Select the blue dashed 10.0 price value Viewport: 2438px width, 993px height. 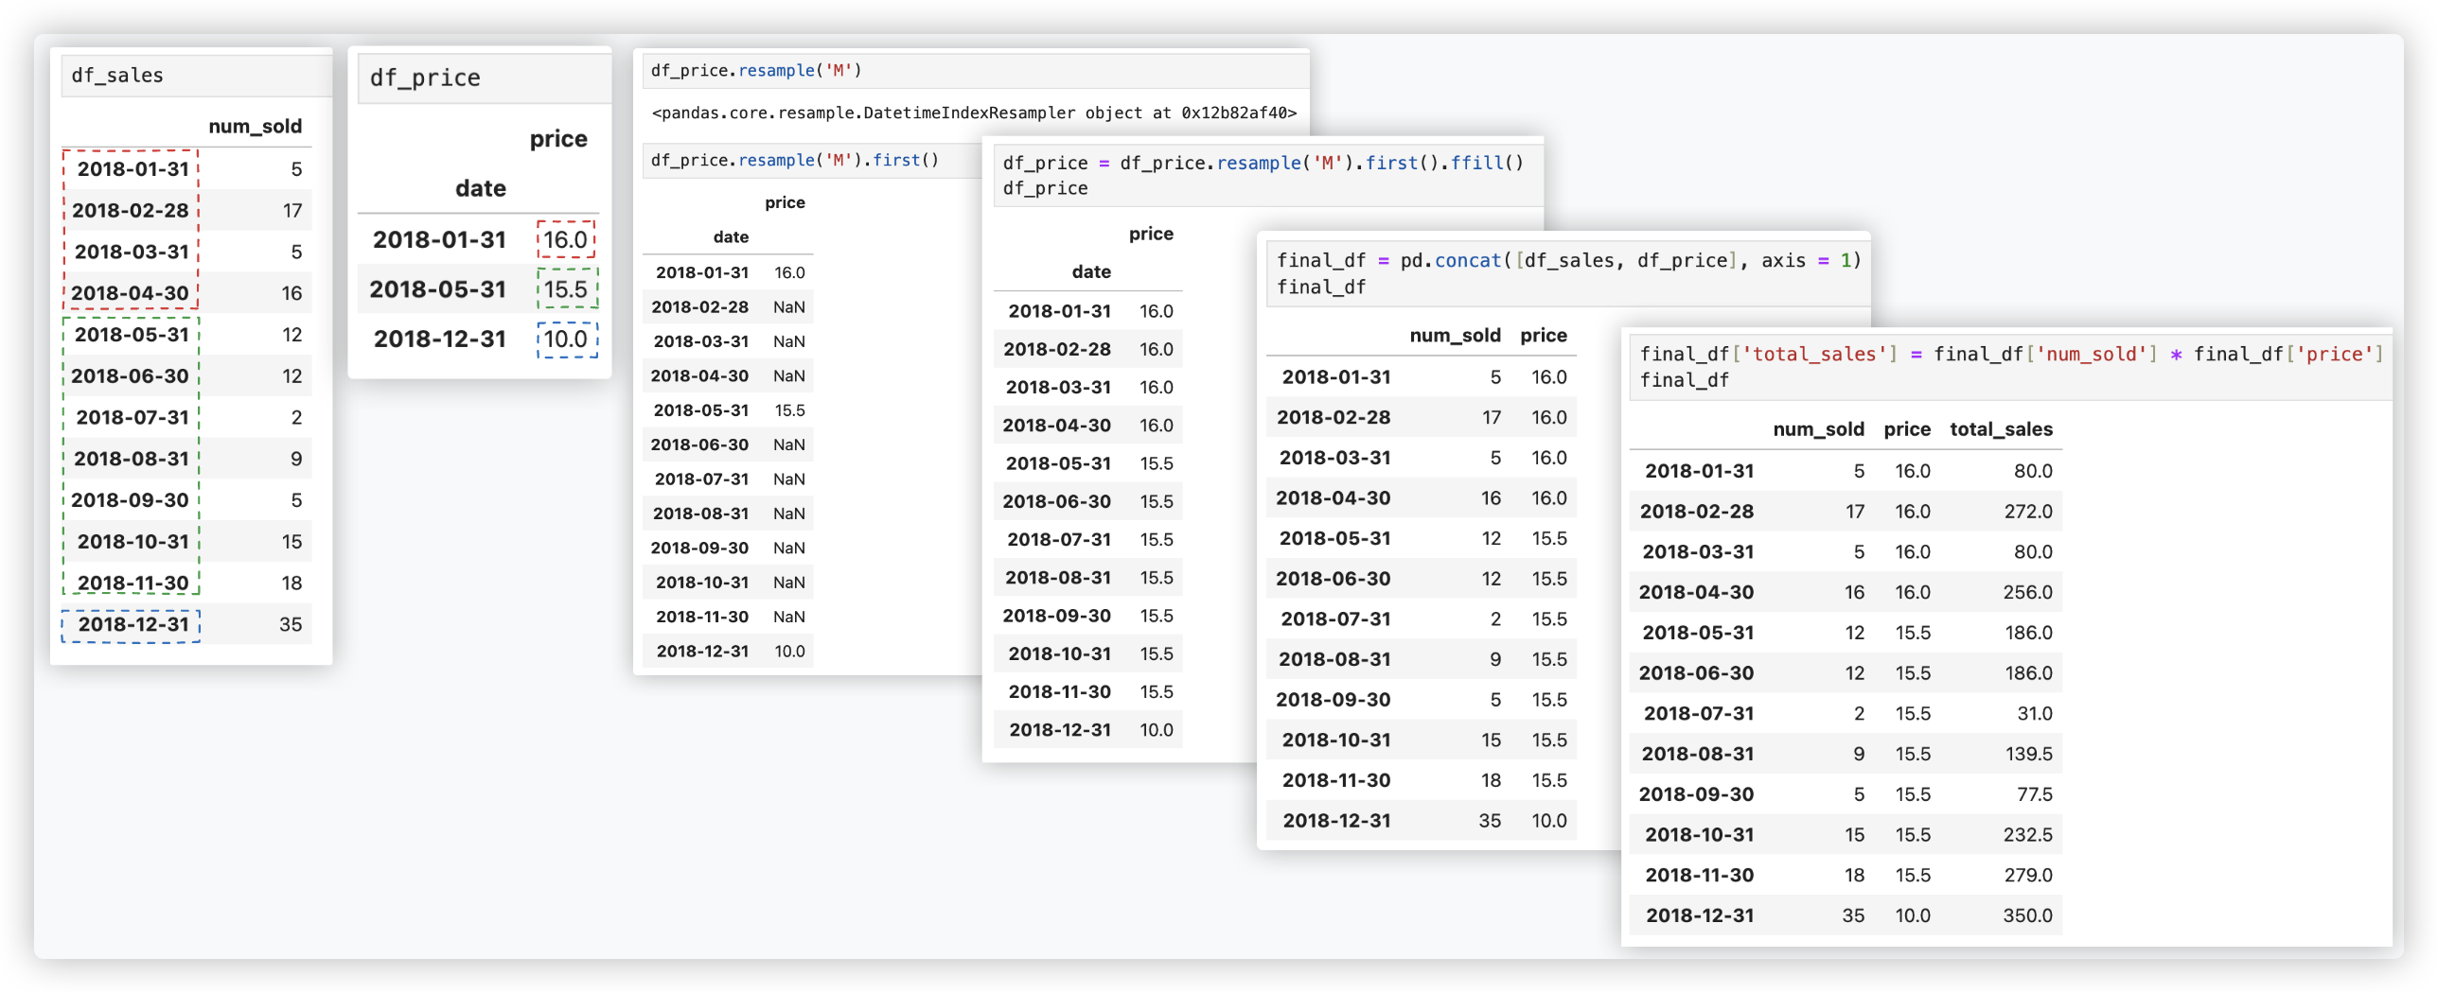[x=566, y=339]
